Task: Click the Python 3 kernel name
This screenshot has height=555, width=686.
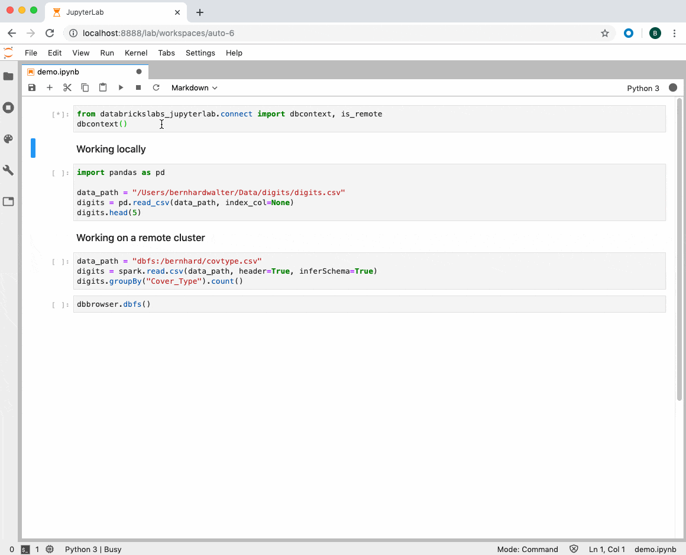Action: (643, 88)
